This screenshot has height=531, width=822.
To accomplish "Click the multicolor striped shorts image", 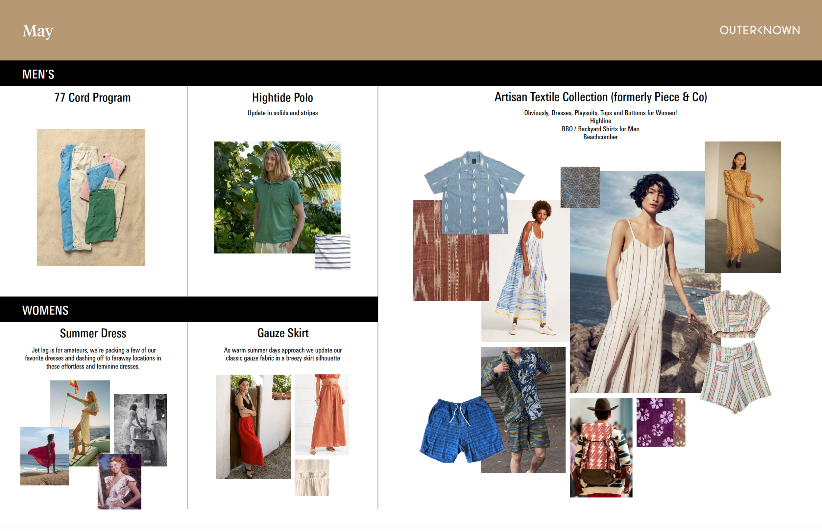I will coord(736,378).
